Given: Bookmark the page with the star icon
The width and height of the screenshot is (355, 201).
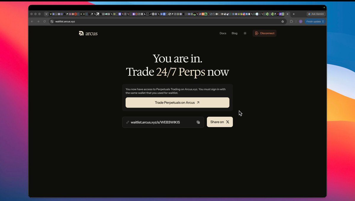Looking at the screenshot, I should pos(282,22).
